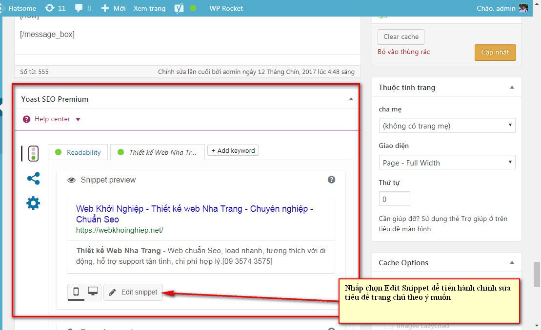Click the Edit snippet button
The image size is (541, 330).
coord(133,292)
